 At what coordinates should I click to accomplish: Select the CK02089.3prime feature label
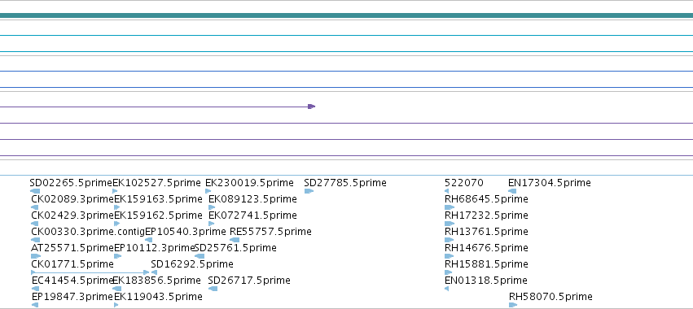coord(72,199)
